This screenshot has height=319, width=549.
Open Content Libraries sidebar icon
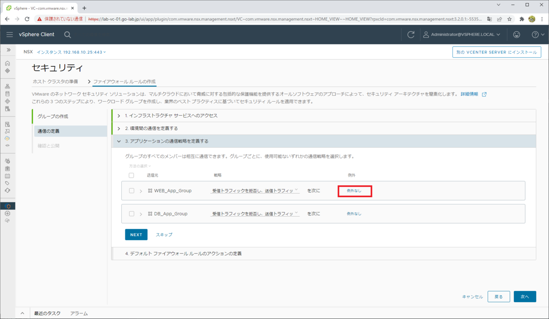click(x=7, y=94)
